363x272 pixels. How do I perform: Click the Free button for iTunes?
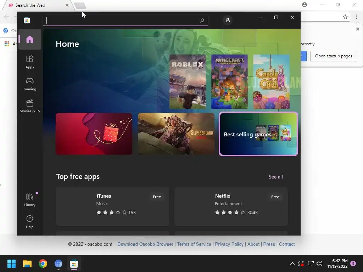tap(157, 197)
